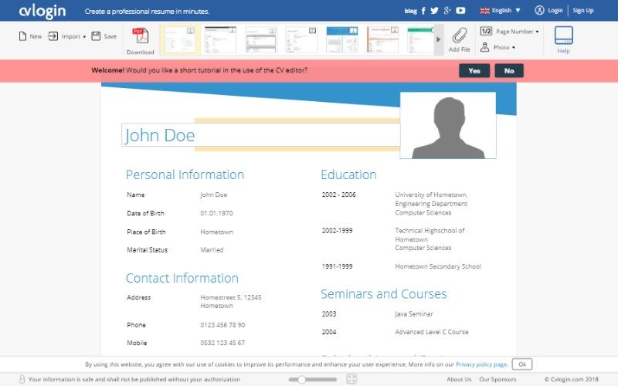
Task: Accept the tutorial with Yes
Action: [474, 71]
